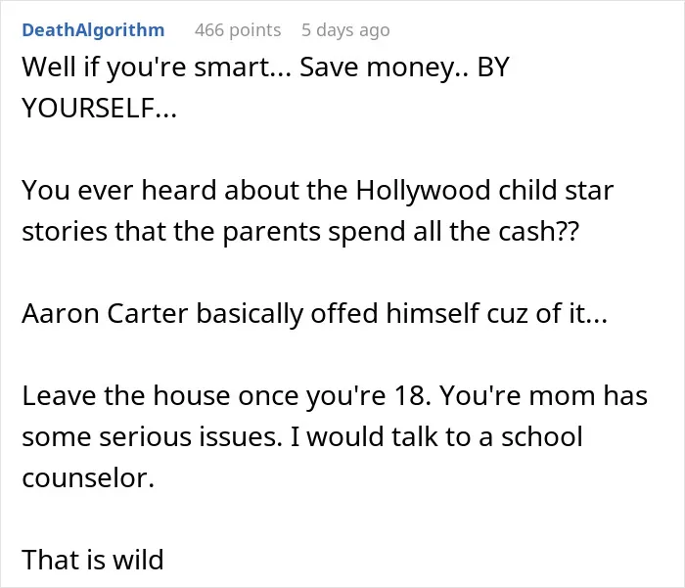Click the line starting Well if you're smart
Viewport: 685px width, 588px height.
[265, 68]
